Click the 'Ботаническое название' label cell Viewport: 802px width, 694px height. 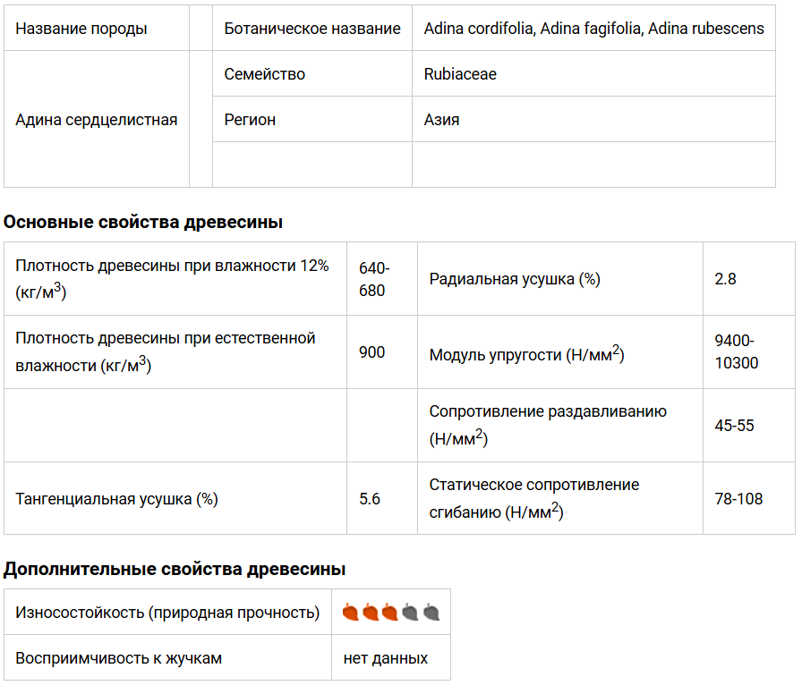(312, 29)
